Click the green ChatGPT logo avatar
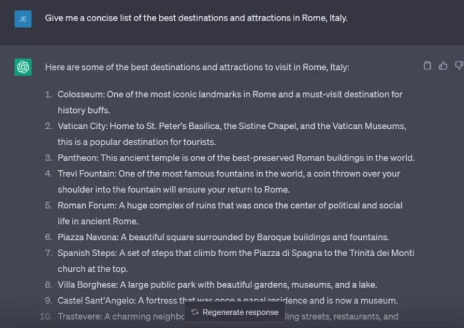The image size is (464, 328). tap(23, 67)
